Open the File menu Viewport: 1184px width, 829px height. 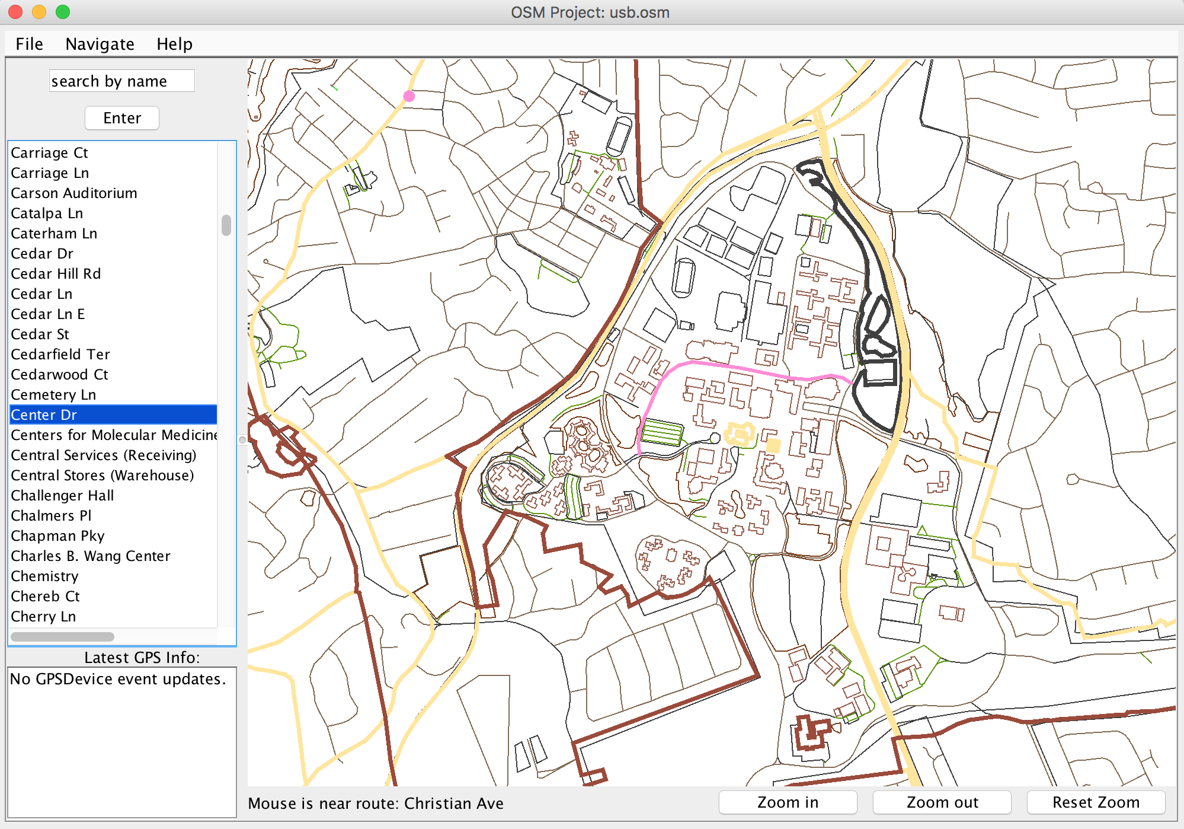[x=29, y=44]
